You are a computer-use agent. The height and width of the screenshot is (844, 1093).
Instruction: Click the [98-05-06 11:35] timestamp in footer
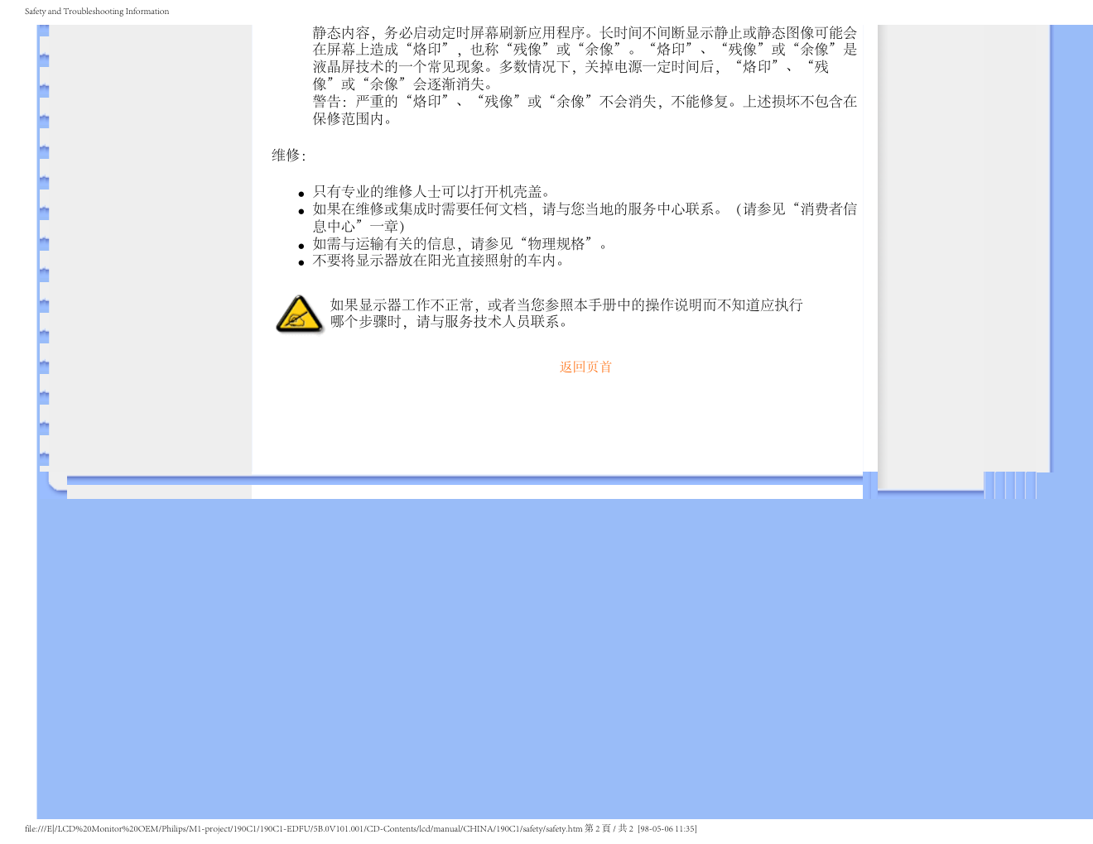(667, 829)
